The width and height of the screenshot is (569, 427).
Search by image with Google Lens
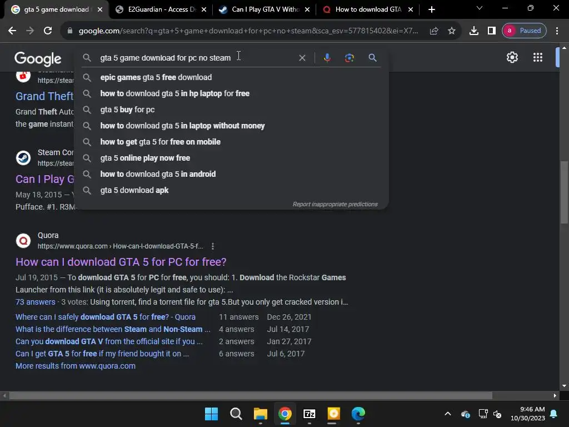point(349,58)
